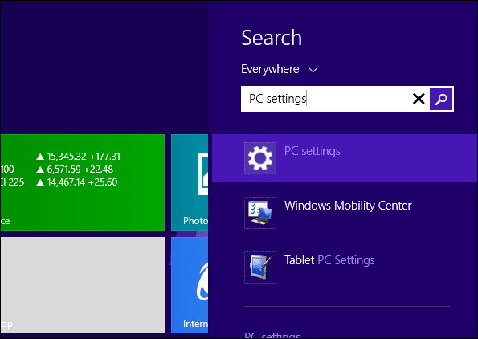This screenshot has height=339, width=478.
Task: Click the 6,571.59 +22.48 stock line
Action: 75,169
